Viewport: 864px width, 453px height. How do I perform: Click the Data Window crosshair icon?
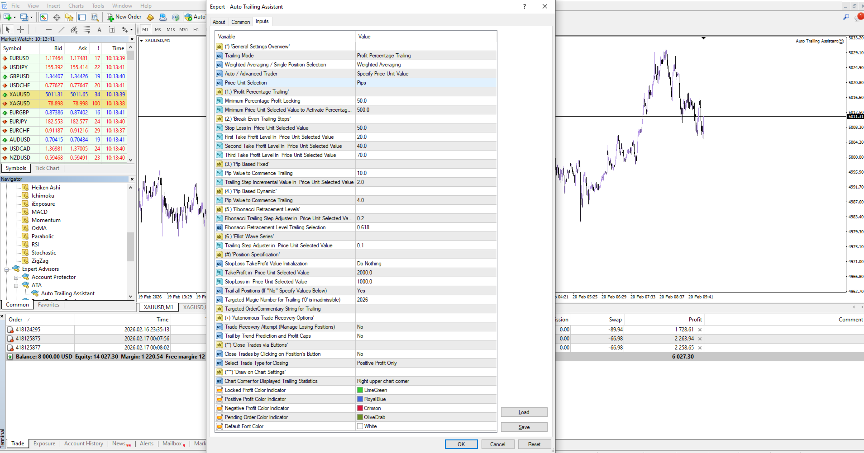(57, 17)
